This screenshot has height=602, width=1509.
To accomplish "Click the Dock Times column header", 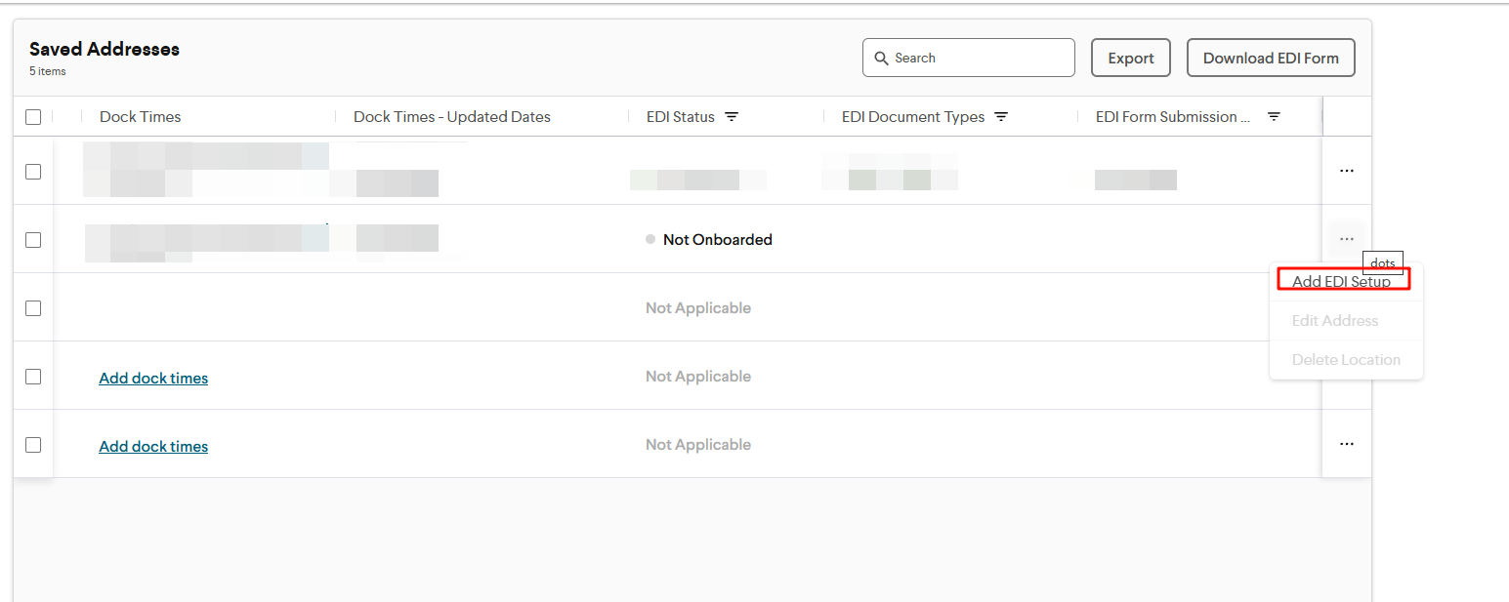I will pos(141,117).
